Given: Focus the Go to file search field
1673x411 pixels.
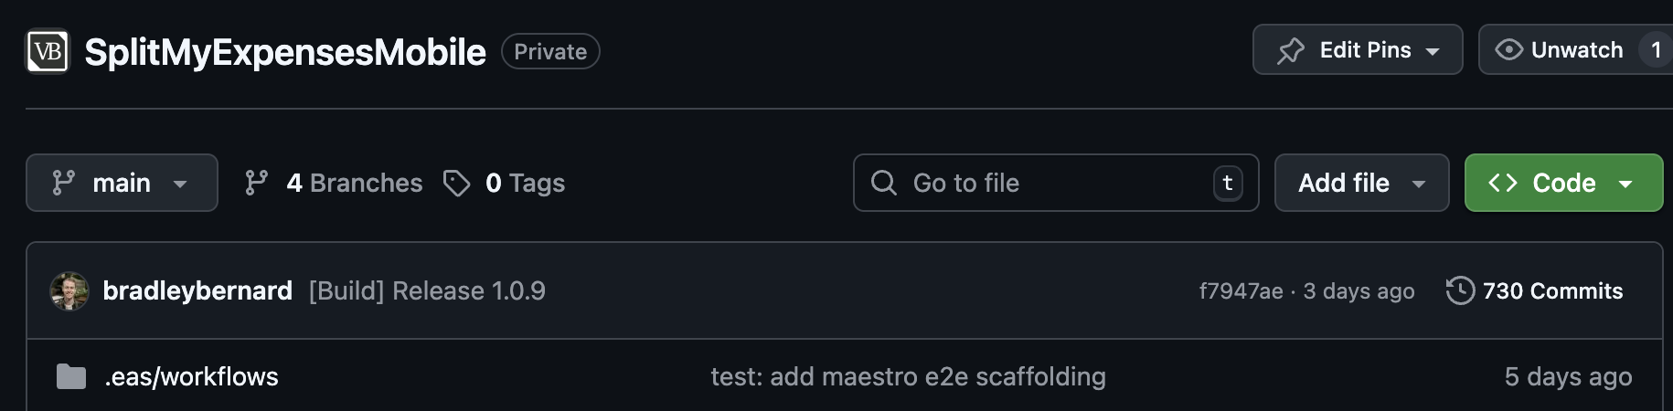Looking at the screenshot, I should coord(1056,183).
